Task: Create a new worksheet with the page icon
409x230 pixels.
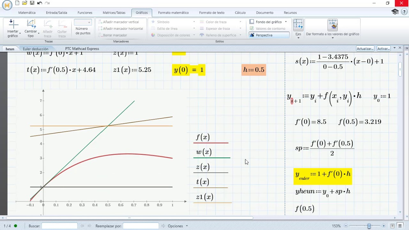Action: point(17,3)
